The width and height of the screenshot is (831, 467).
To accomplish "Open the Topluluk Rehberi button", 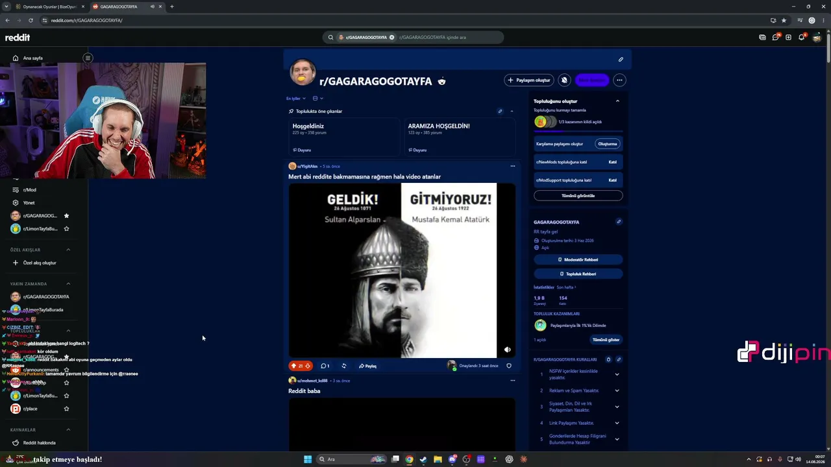I will [578, 274].
